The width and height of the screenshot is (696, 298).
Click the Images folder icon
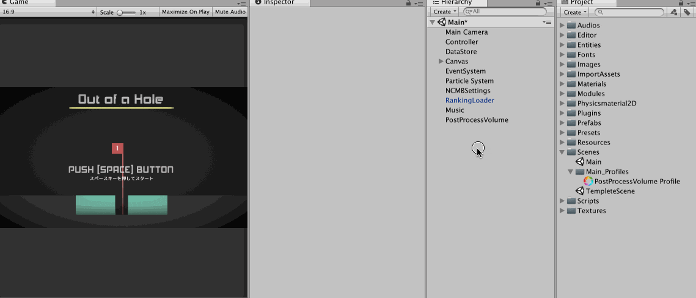click(x=571, y=64)
